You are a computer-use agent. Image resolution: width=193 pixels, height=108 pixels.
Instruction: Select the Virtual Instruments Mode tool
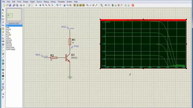tap(3, 54)
